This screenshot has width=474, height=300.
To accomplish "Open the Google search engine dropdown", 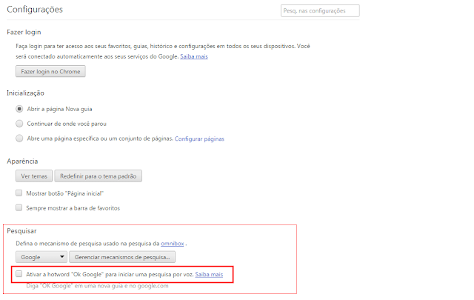I will pyautogui.click(x=41, y=257).
